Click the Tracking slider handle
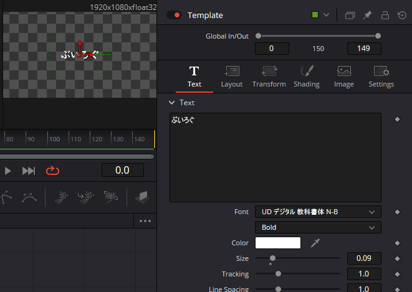 point(278,274)
